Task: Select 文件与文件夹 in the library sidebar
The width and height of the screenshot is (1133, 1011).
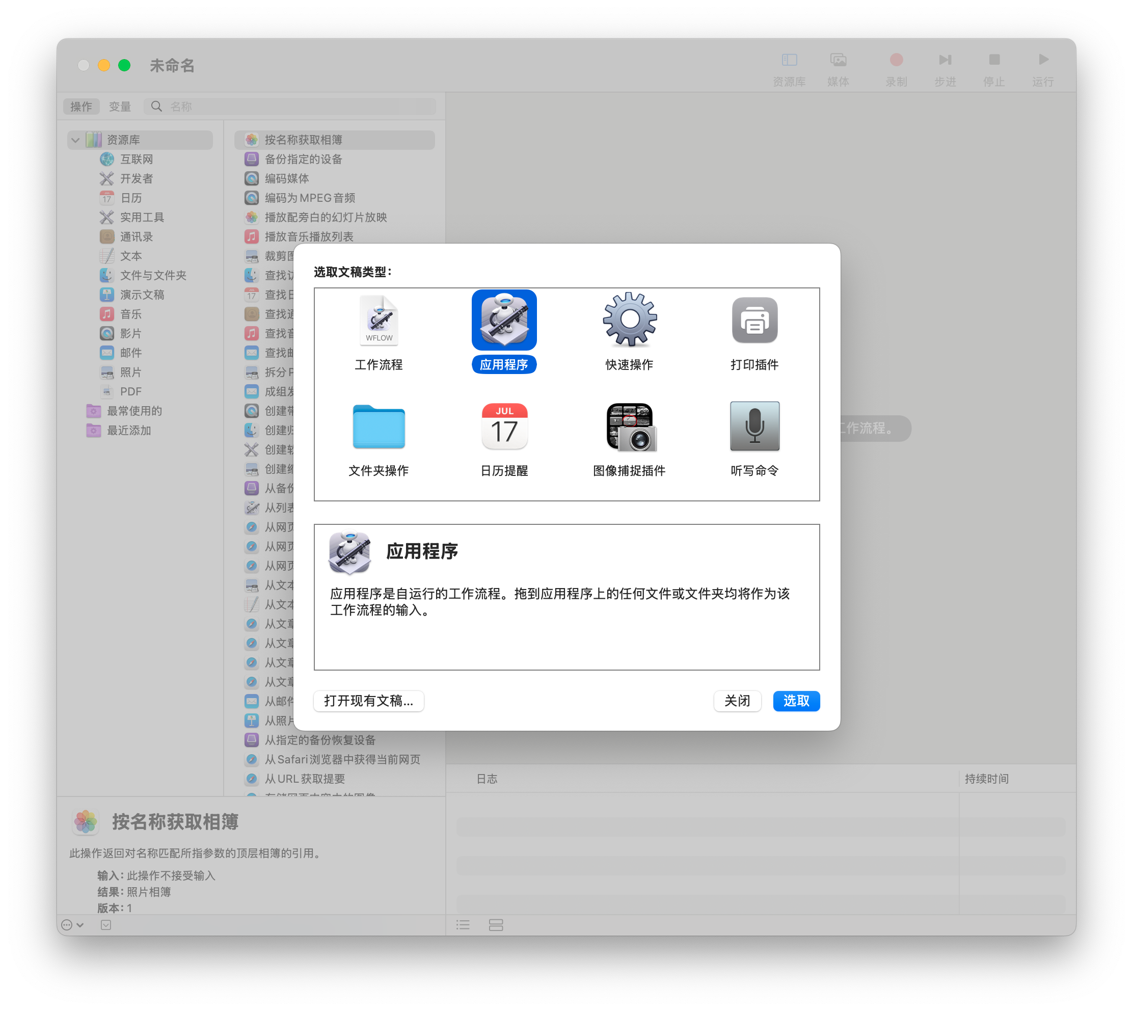Action: pos(153,276)
